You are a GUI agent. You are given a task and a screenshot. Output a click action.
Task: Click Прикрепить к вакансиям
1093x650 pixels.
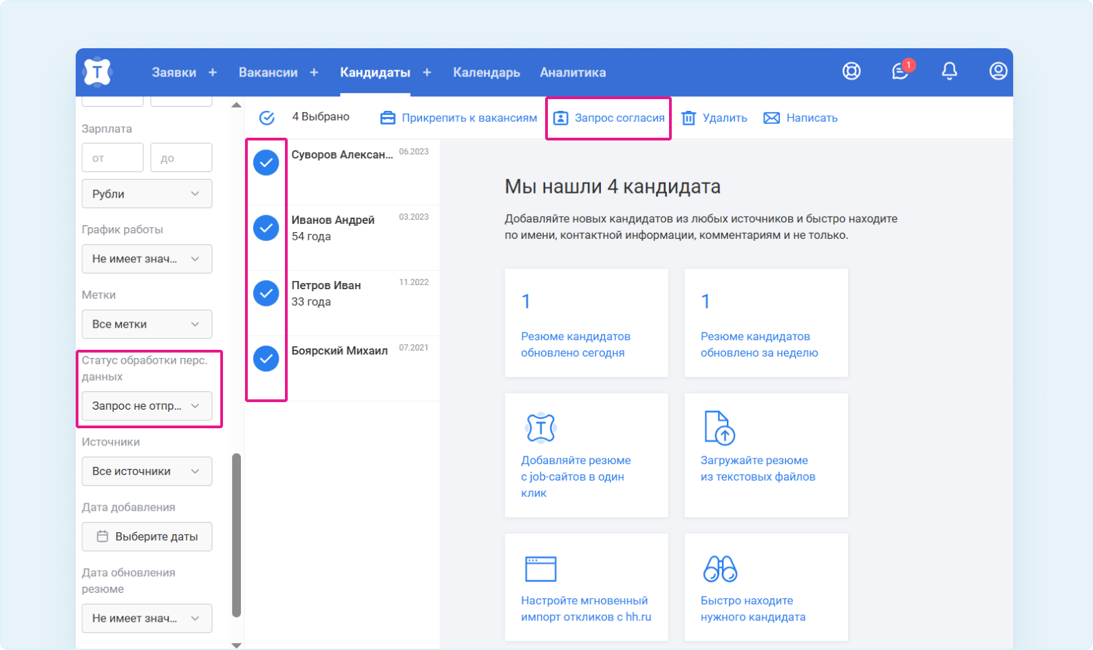(x=459, y=118)
